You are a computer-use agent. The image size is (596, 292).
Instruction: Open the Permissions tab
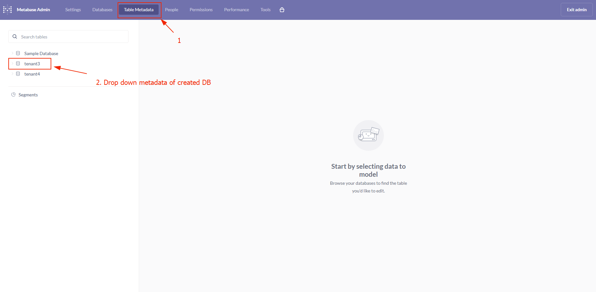coord(201,10)
